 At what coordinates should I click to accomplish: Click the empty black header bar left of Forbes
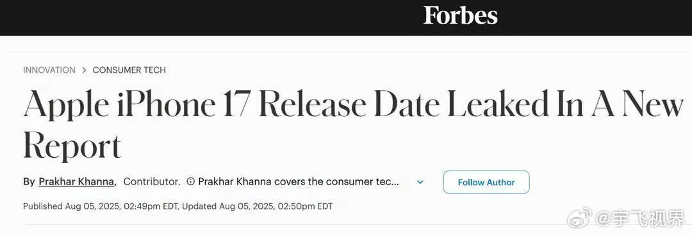point(208,18)
